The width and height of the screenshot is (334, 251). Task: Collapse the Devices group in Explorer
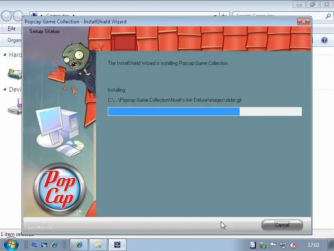click(5, 89)
